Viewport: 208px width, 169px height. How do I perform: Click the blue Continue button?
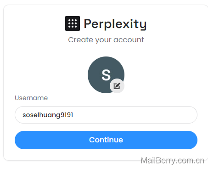106,140
